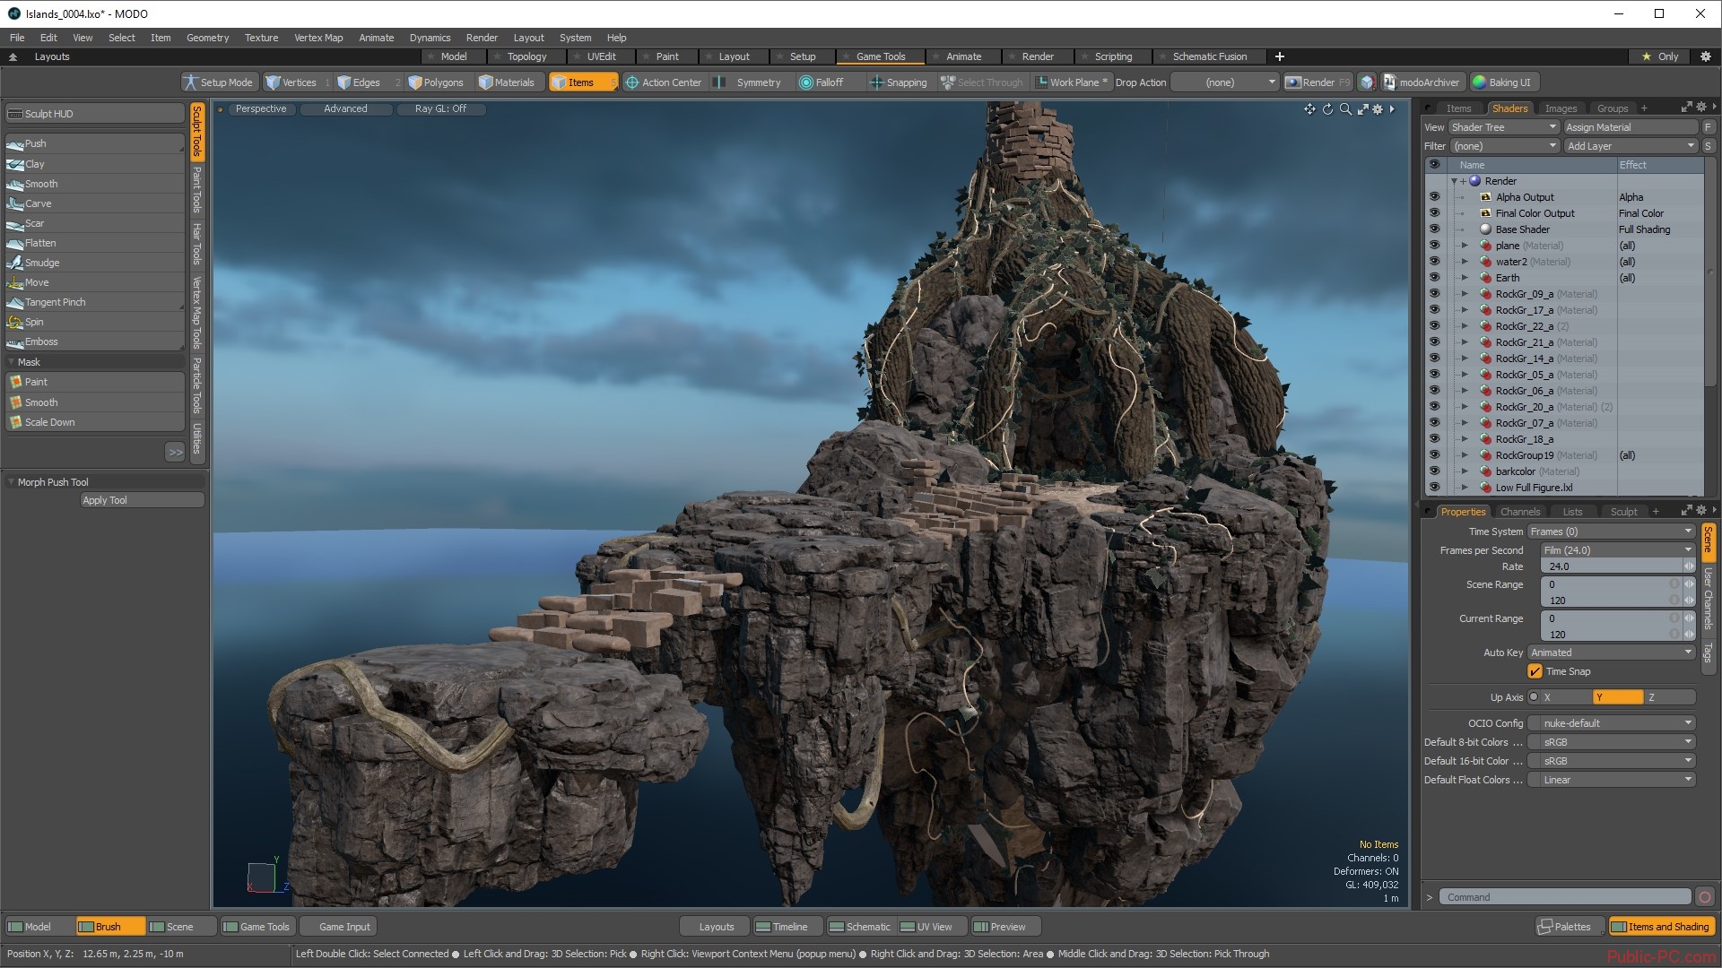Activate the Mask Paint tool
This screenshot has width=1722, height=968.
36,382
